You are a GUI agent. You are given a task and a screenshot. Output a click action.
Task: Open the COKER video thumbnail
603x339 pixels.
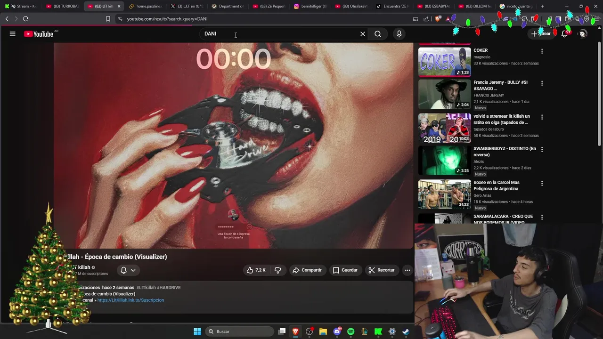pyautogui.click(x=444, y=61)
